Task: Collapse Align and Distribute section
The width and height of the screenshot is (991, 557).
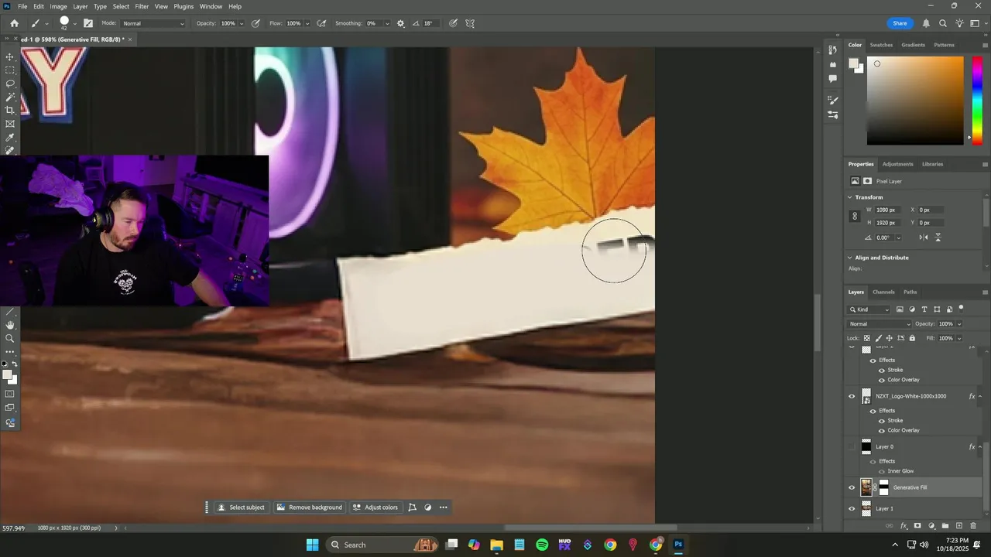Action: point(850,258)
